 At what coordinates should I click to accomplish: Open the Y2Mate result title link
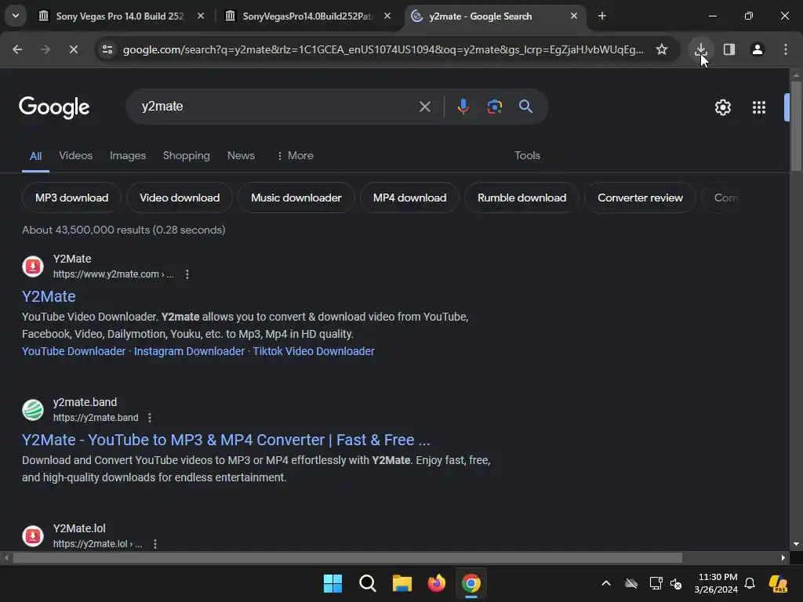point(49,297)
